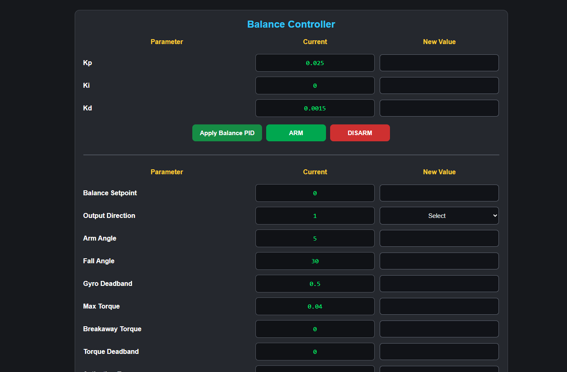567x372 pixels.
Task: Click the Max Torque current value 0.04
Action: click(x=315, y=306)
